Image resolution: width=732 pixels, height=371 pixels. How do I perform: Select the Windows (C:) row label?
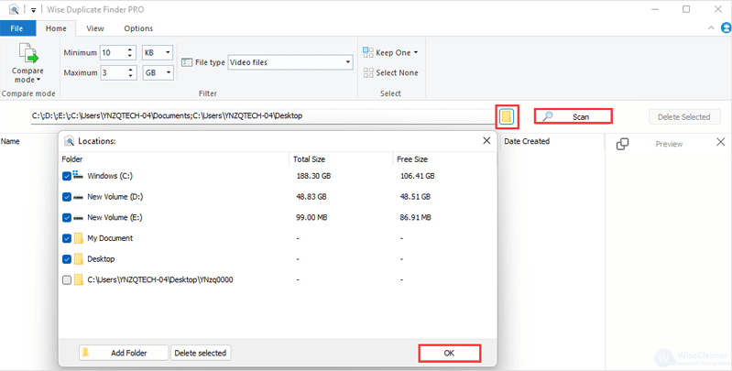[110, 177]
